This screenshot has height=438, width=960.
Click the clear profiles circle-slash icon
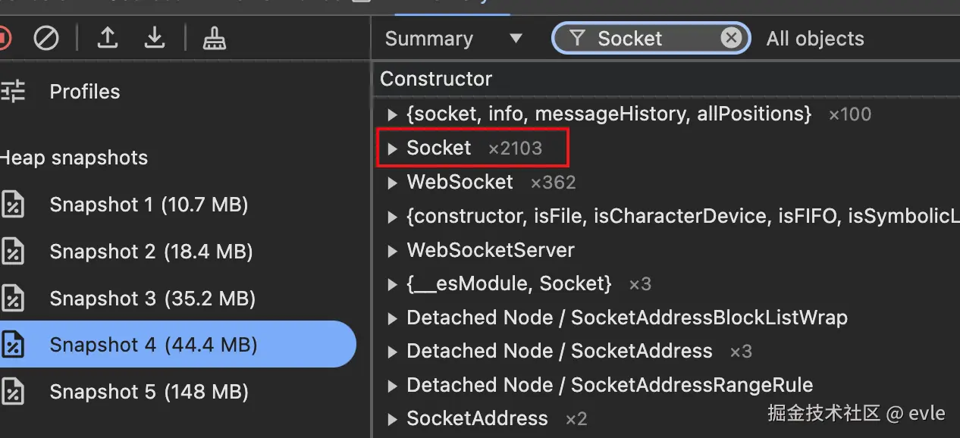[x=46, y=38]
